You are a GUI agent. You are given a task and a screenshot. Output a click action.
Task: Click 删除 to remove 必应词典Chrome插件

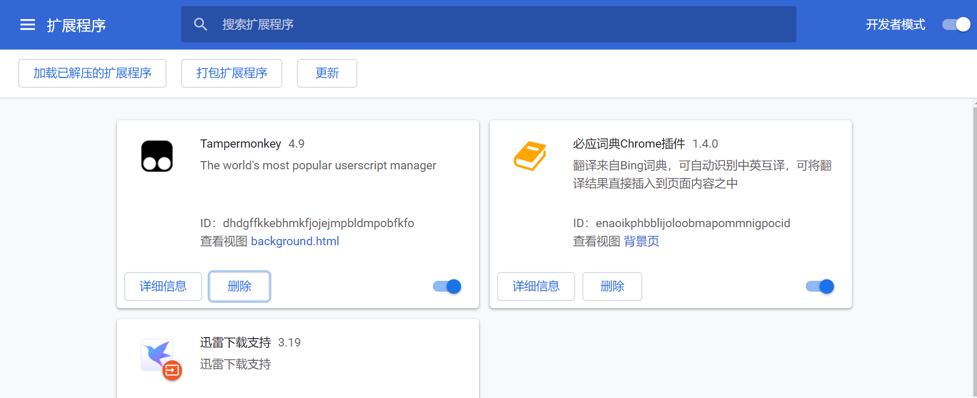point(612,286)
